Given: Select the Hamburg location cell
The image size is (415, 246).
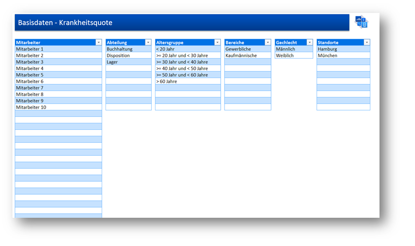Looking at the screenshot, I should (343, 49).
